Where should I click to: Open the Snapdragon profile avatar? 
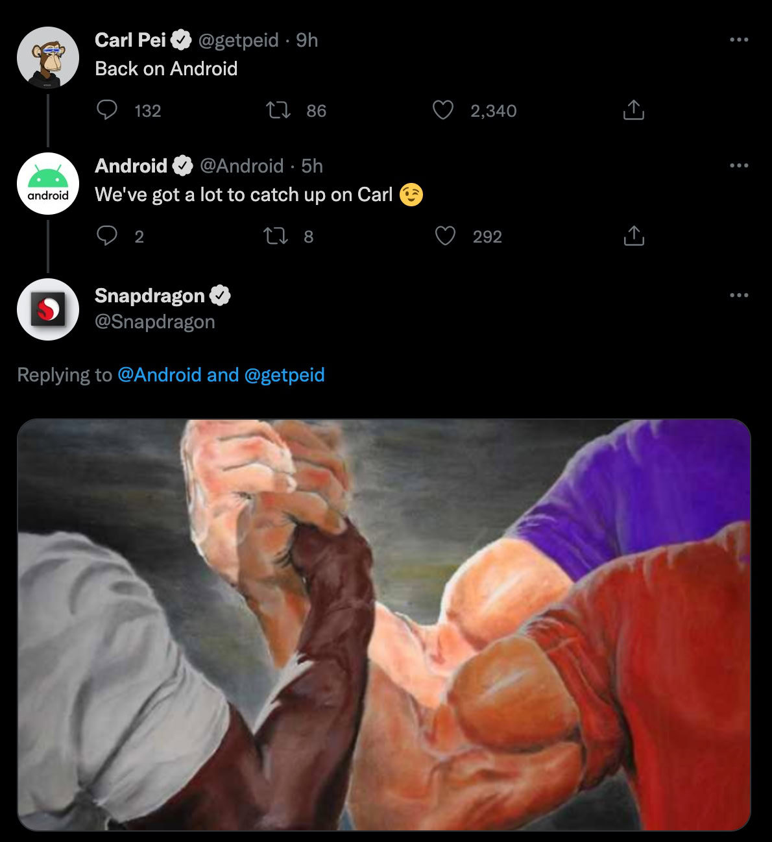(48, 309)
